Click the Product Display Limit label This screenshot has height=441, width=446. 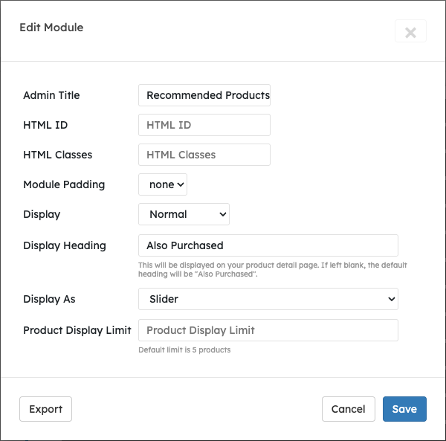pyautogui.click(x=77, y=330)
